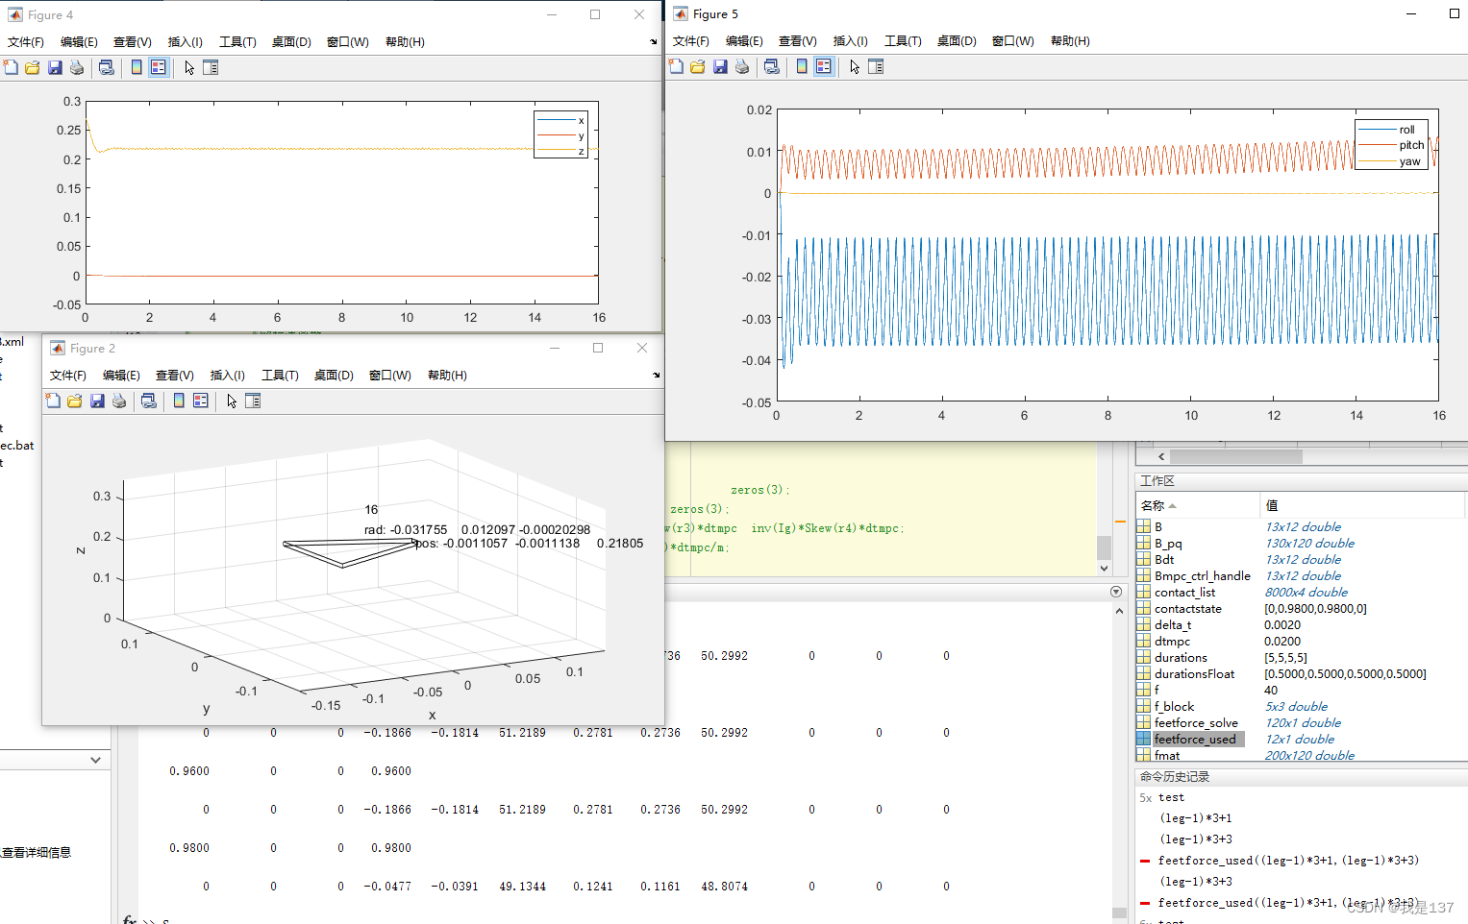Click Open File icon in Figure 2

(x=75, y=401)
